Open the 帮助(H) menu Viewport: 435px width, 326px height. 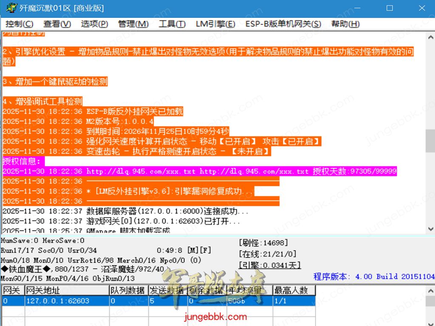click(345, 24)
